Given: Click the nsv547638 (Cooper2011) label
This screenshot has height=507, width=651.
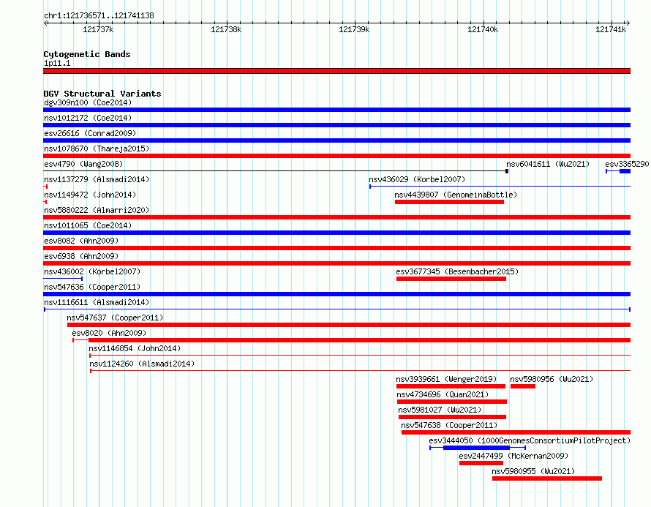Looking at the screenshot, I should (x=449, y=425).
